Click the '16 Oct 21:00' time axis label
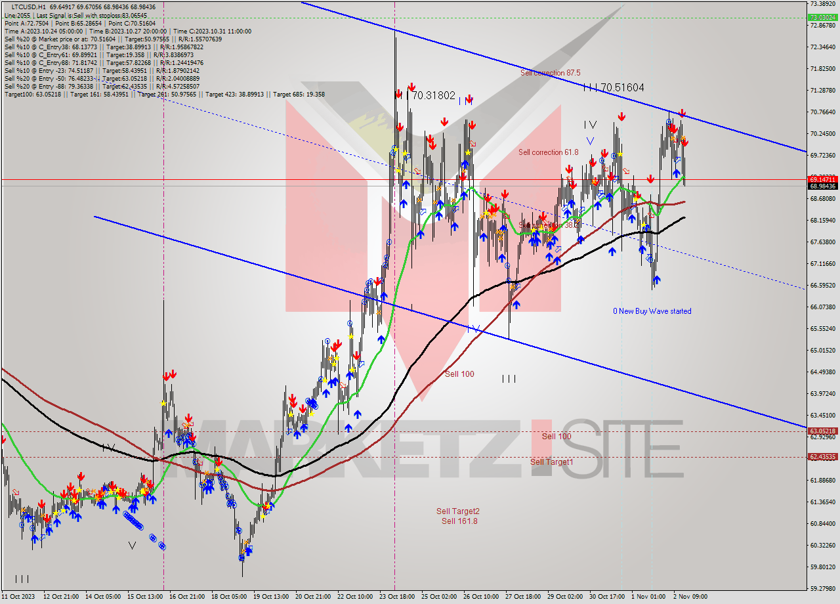This screenshot has height=604, width=840. click(186, 597)
